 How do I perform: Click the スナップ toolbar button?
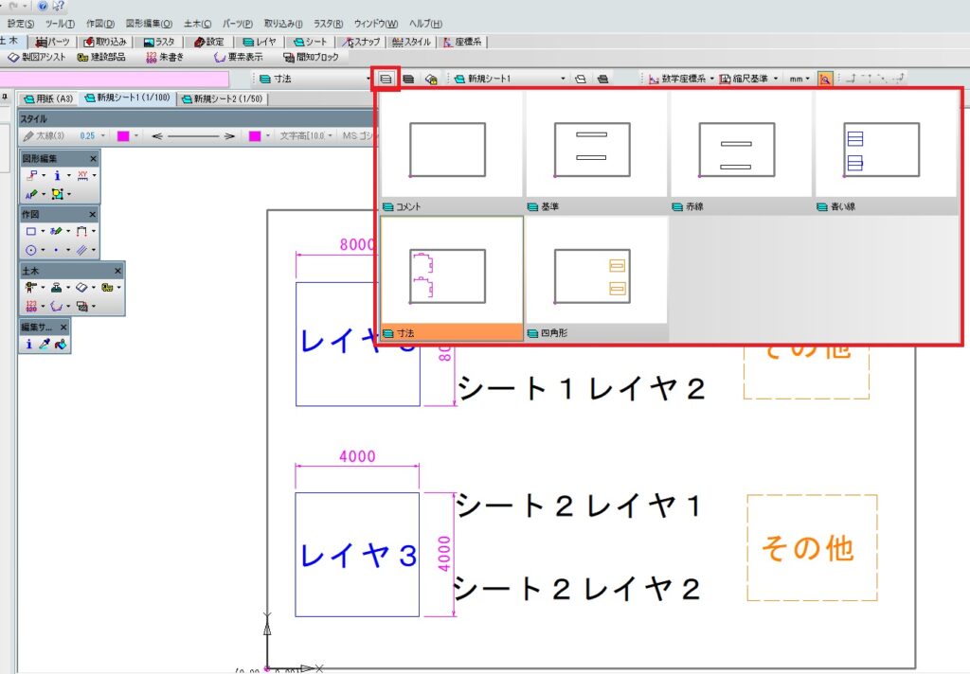coord(362,42)
